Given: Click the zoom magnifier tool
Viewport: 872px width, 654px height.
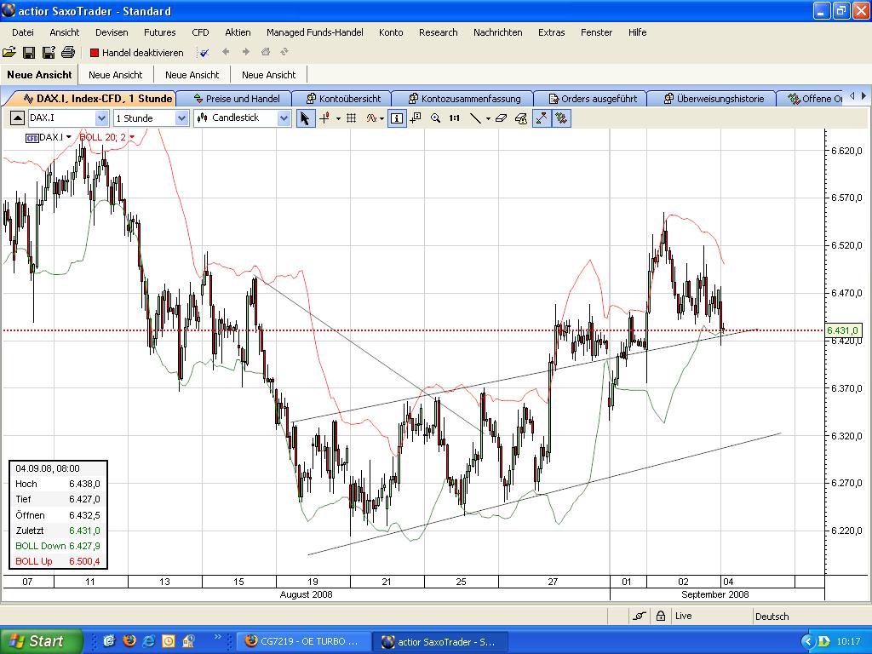Looking at the screenshot, I should point(436,118).
